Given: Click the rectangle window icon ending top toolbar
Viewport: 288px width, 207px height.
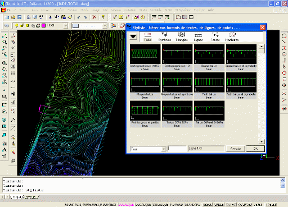Looking at the screenshot, I should pos(191,17).
